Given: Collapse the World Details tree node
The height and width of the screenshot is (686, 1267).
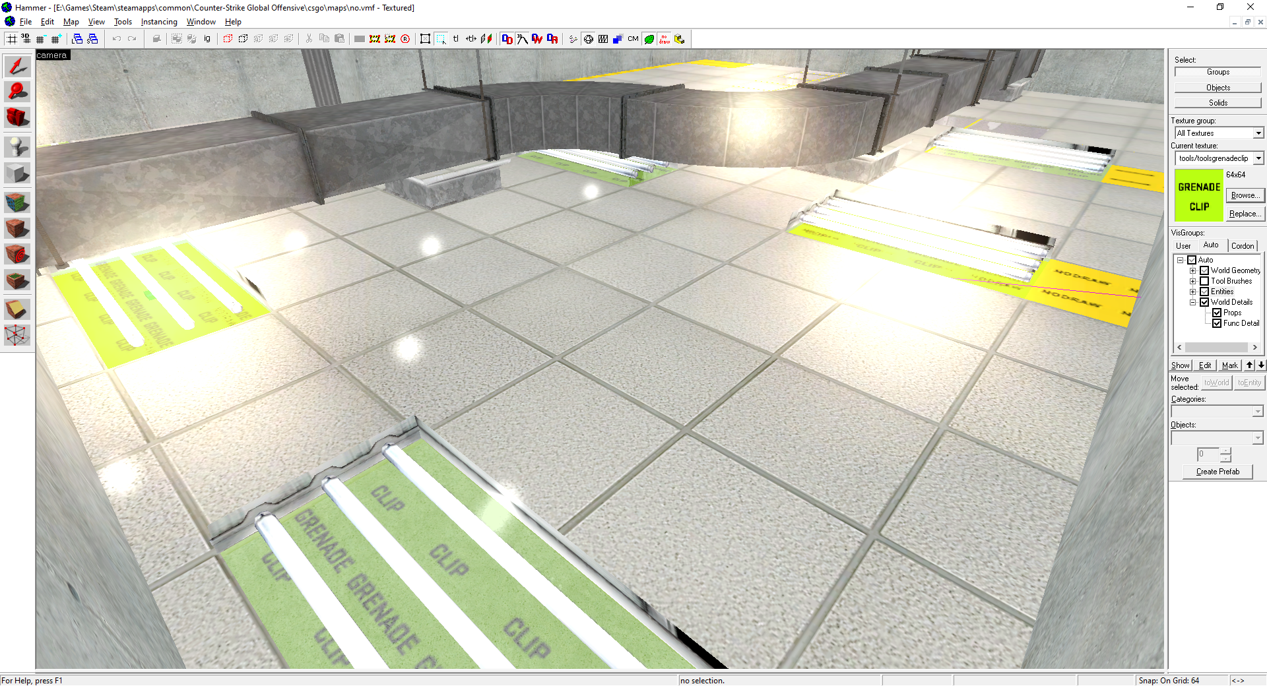Looking at the screenshot, I should coord(1193,302).
